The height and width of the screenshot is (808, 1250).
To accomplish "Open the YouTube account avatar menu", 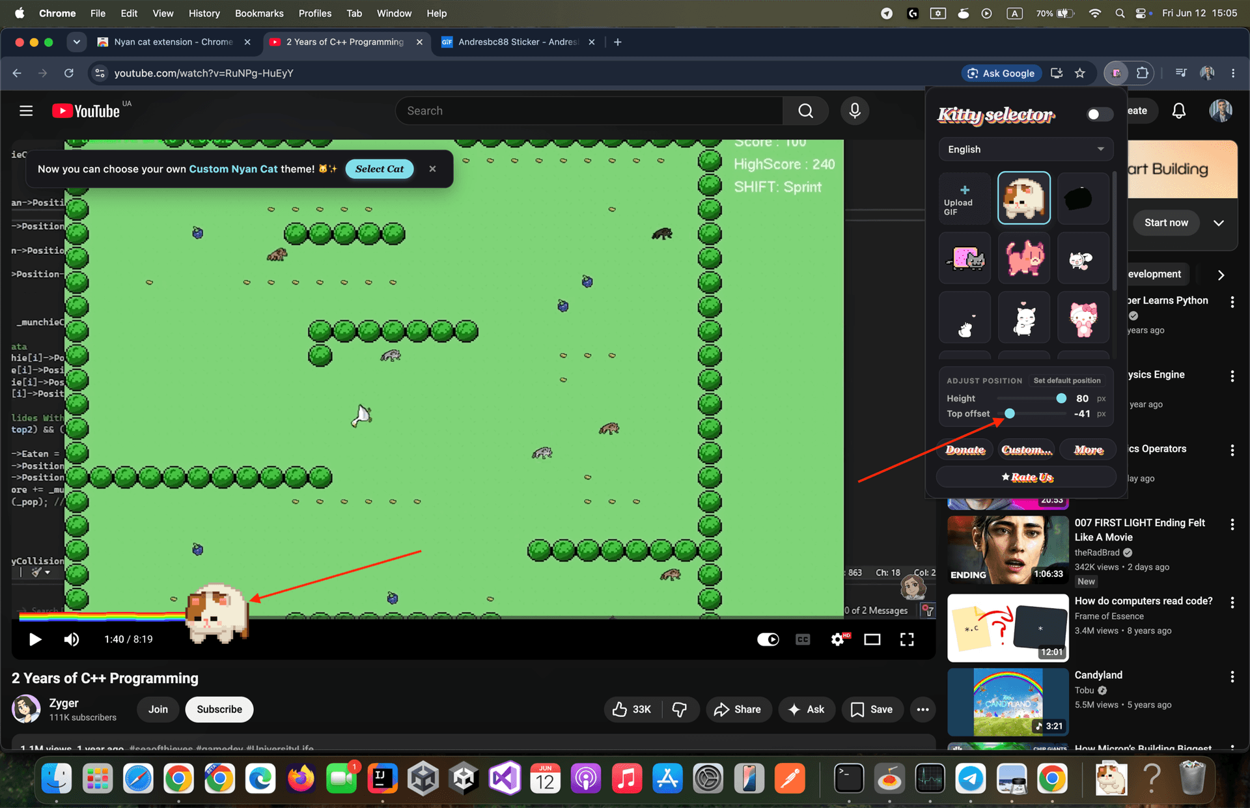I will (1221, 111).
